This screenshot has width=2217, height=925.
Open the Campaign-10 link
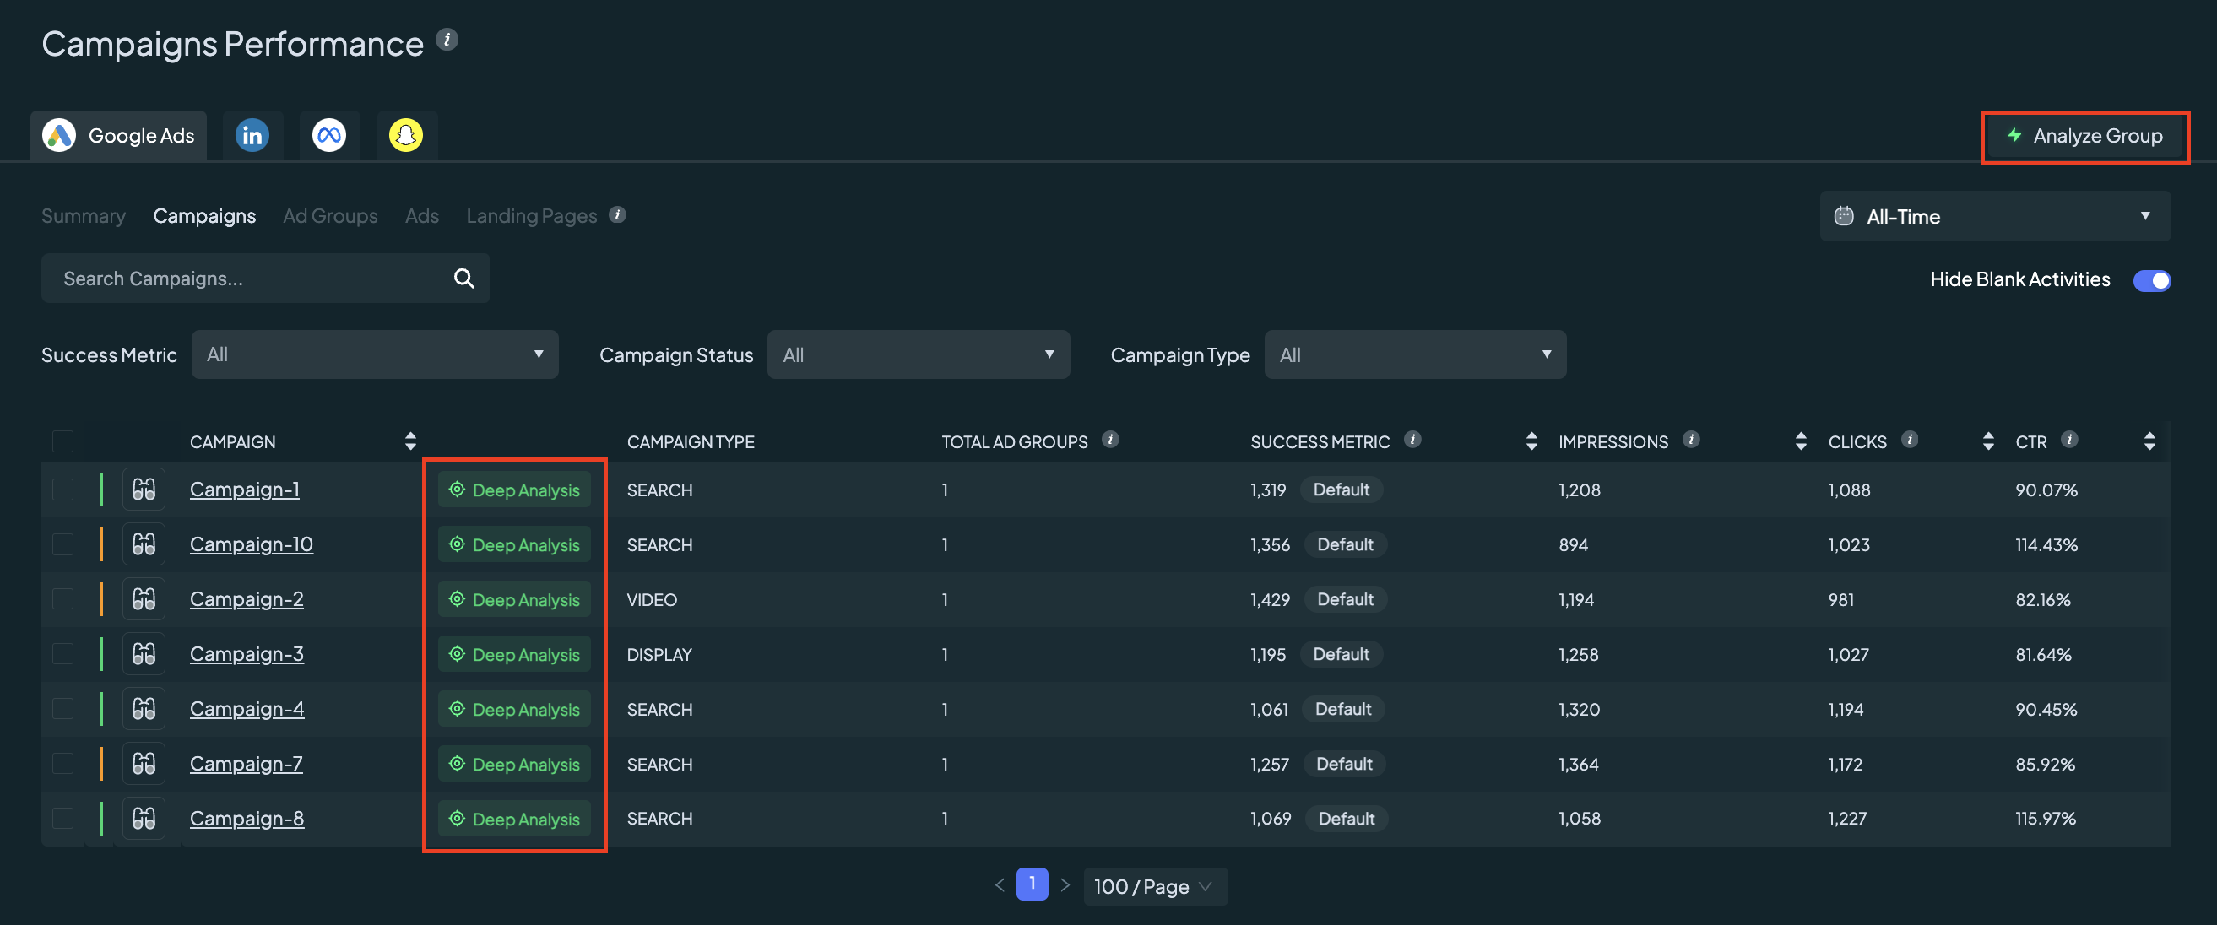tap(252, 544)
